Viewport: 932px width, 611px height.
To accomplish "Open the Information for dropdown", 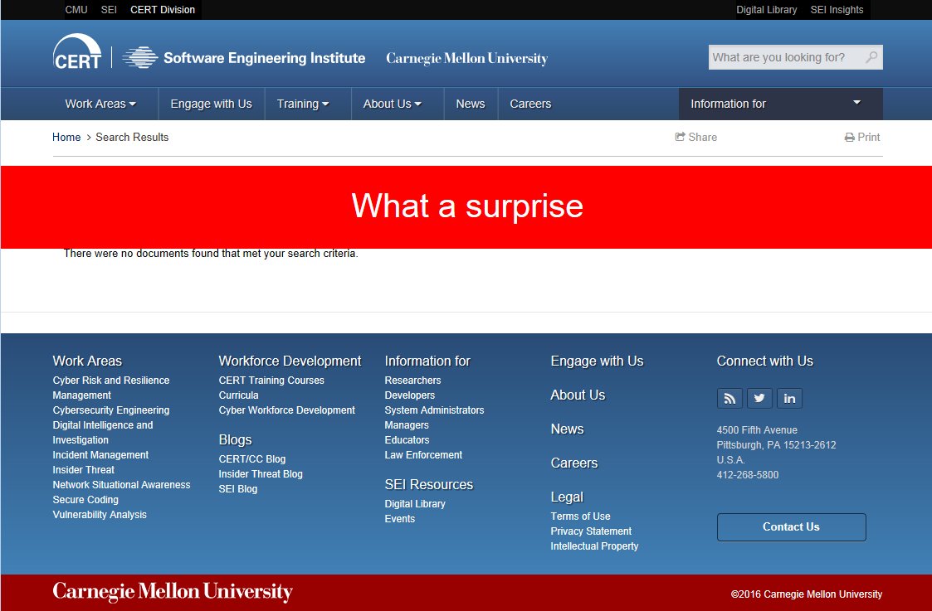I will 780,104.
